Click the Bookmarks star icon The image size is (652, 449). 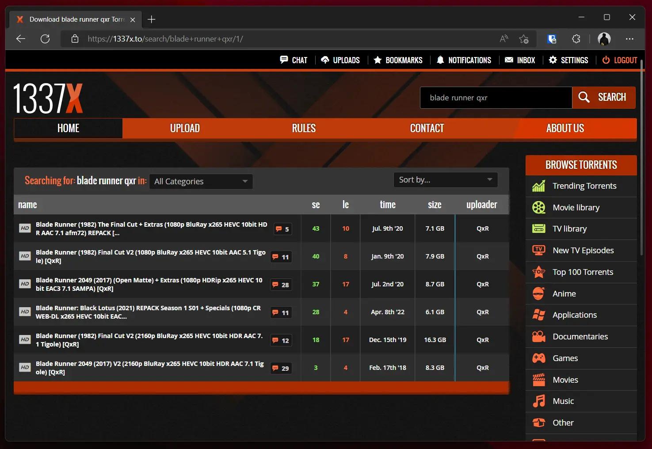click(377, 60)
